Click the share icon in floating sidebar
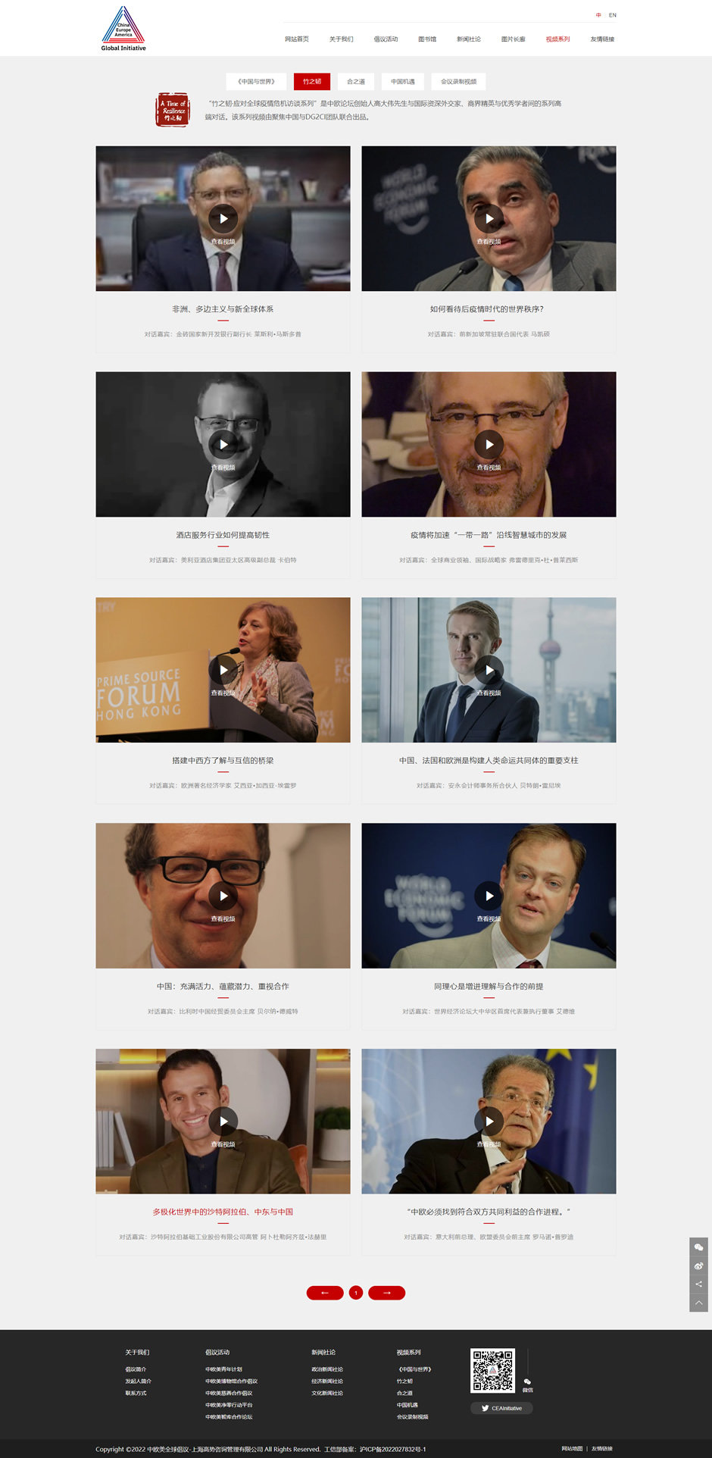Image resolution: width=712 pixels, height=1458 pixels. pos(698,1284)
